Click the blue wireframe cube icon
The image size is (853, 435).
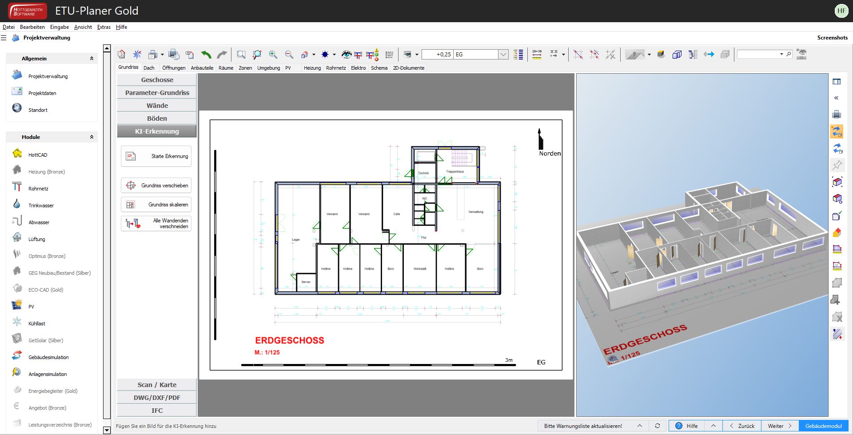click(677, 55)
